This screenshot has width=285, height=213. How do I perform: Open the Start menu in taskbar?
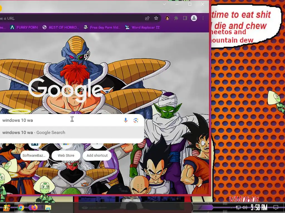[7, 207]
